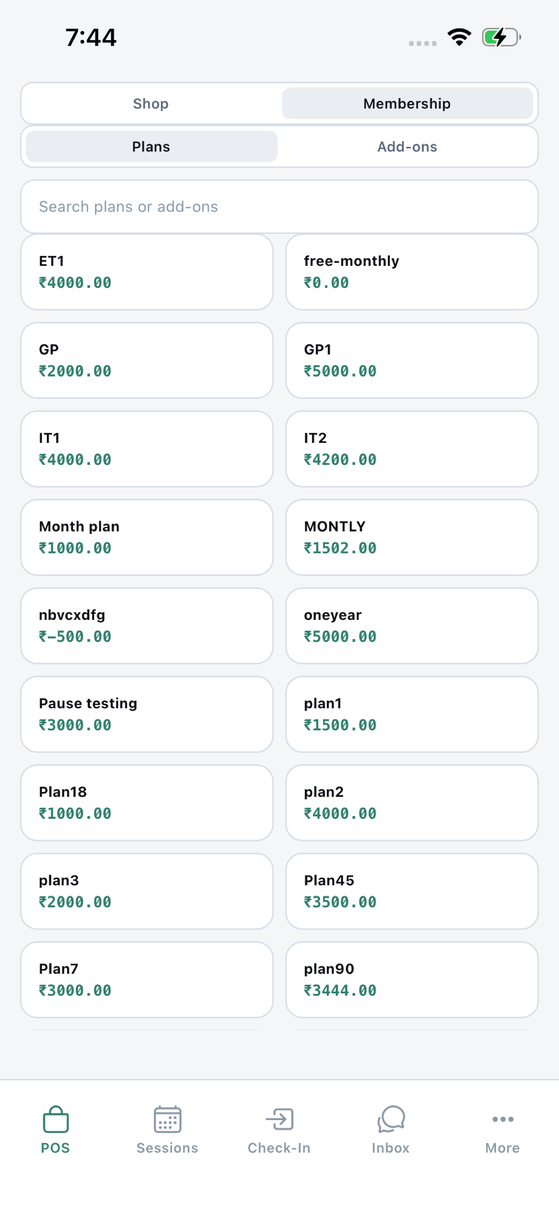Select the Pause testing plan
This screenshot has height=1211, width=559.
(x=147, y=714)
